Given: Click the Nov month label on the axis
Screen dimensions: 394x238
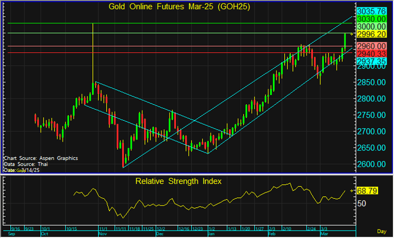Looking at the screenshot, I should pyautogui.click(x=103, y=234).
